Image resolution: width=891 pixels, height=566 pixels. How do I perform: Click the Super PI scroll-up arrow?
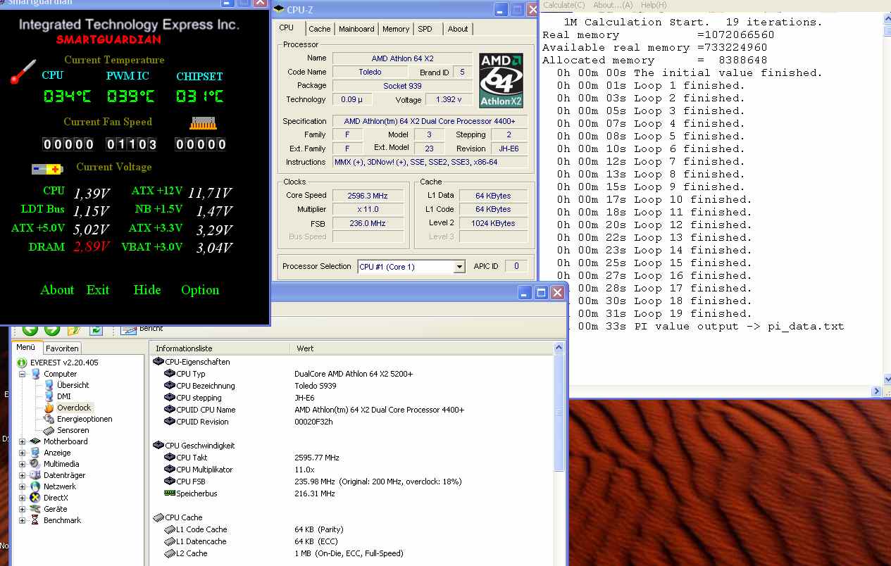pos(886,20)
